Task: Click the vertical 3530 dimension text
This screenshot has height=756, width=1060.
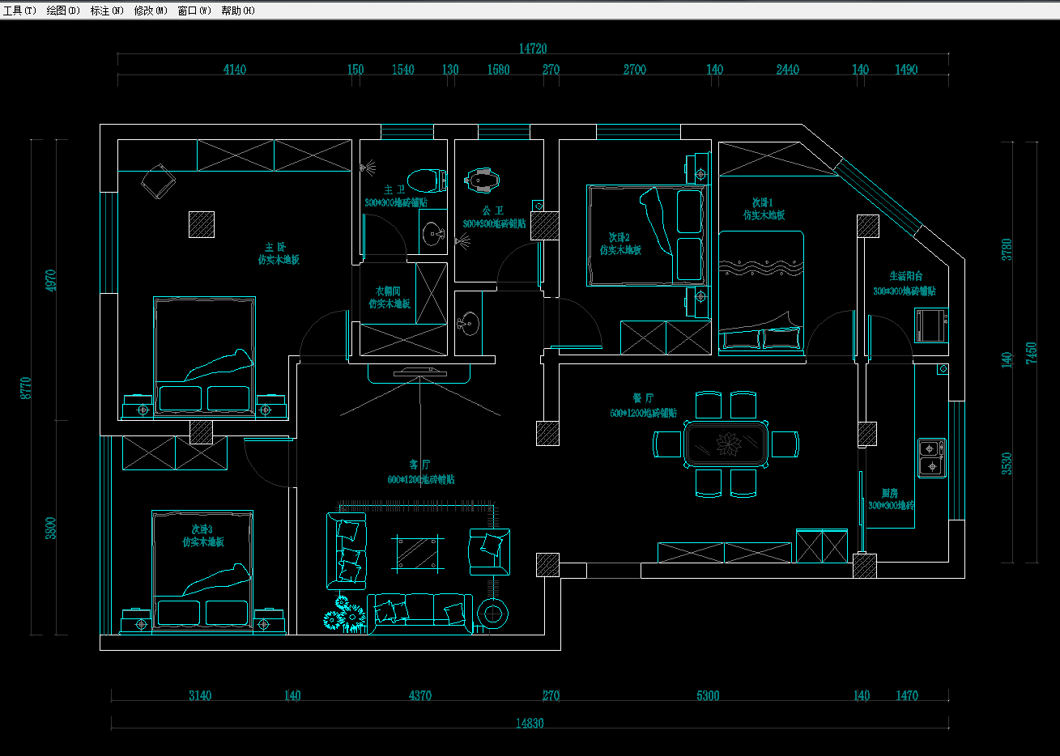Action: coord(1007,463)
